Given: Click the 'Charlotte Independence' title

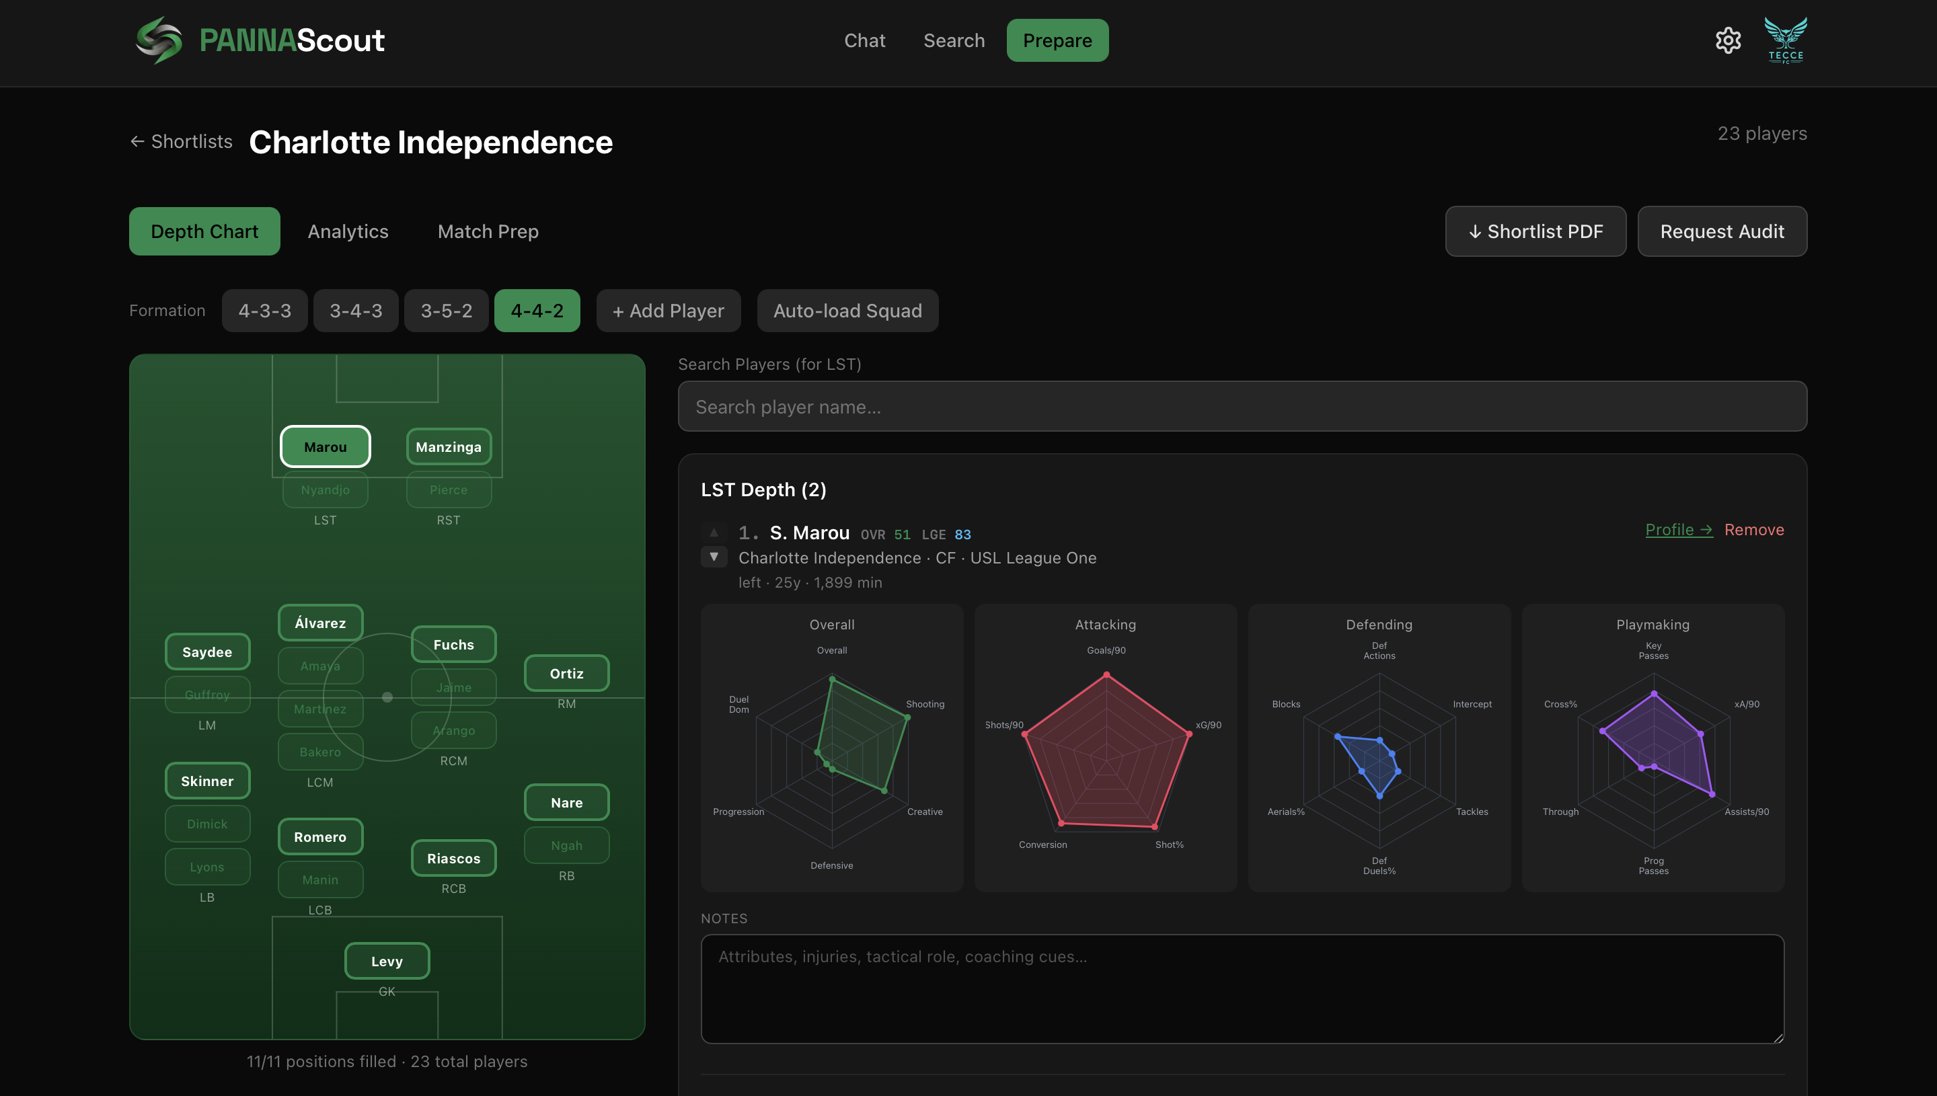Looking at the screenshot, I should tap(430, 143).
